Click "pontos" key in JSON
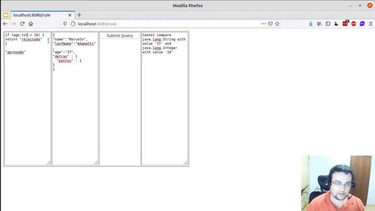The image size is (375, 211). click(x=65, y=61)
